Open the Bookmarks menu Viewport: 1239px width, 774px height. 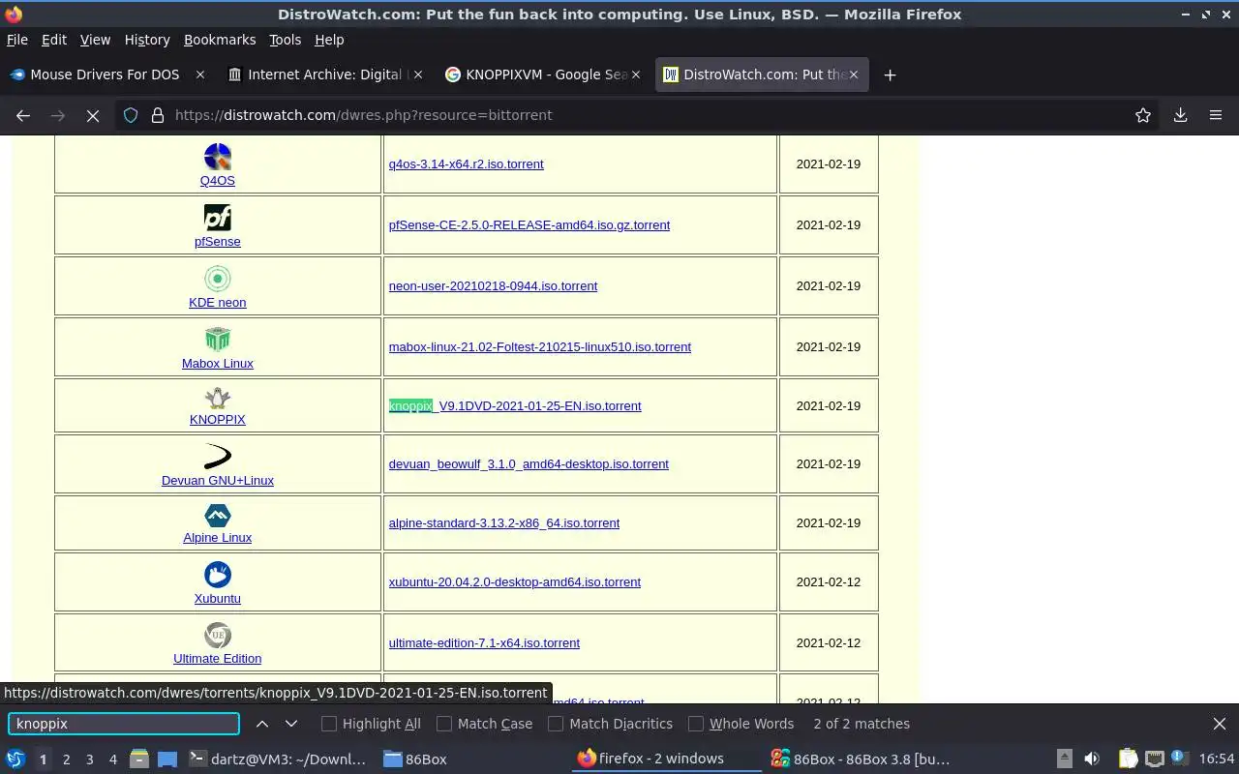click(220, 40)
